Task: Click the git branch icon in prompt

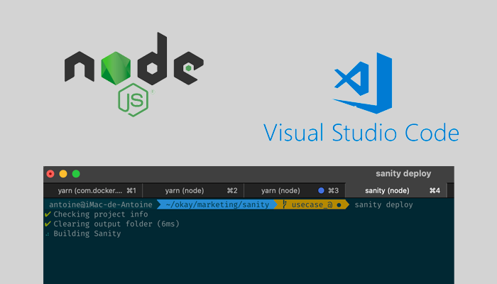Action: 284,204
